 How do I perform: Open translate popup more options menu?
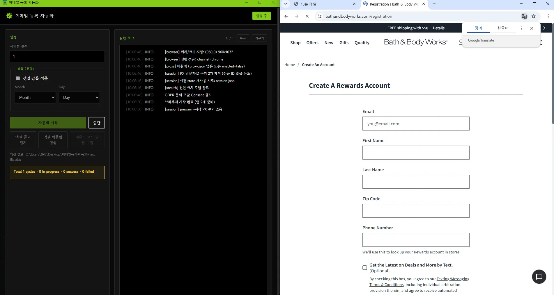522,28
